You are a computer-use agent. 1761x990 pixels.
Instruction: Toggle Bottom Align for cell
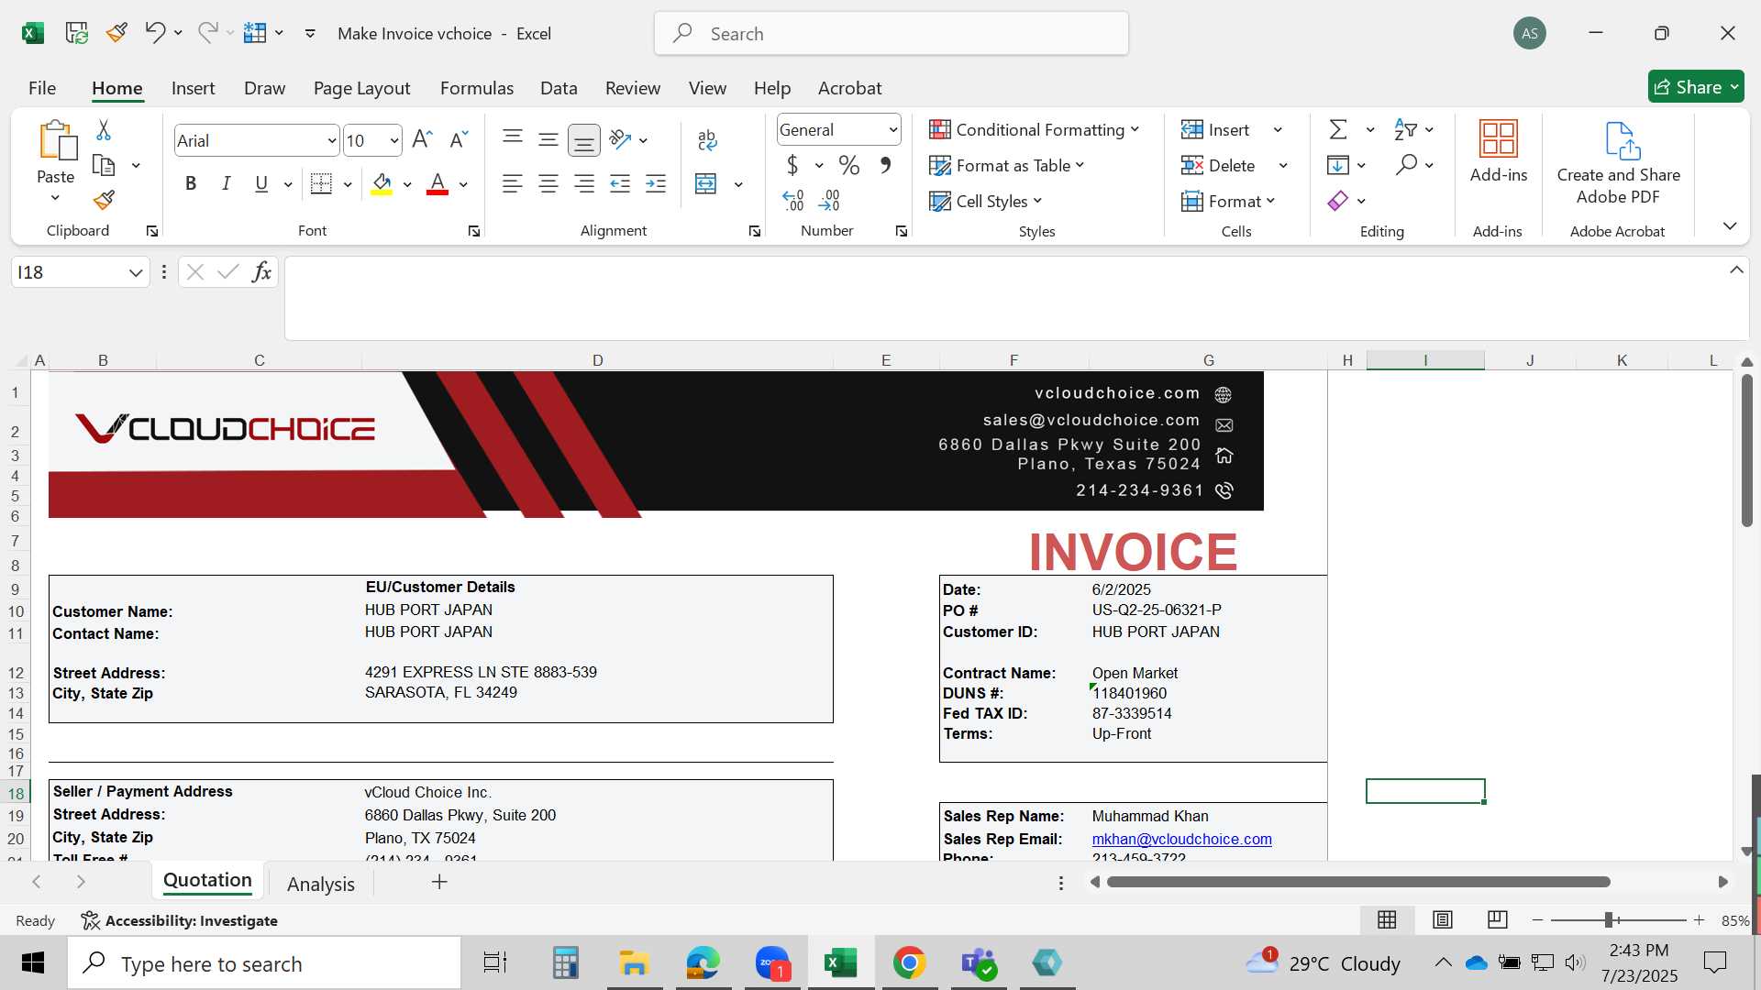[584, 139]
